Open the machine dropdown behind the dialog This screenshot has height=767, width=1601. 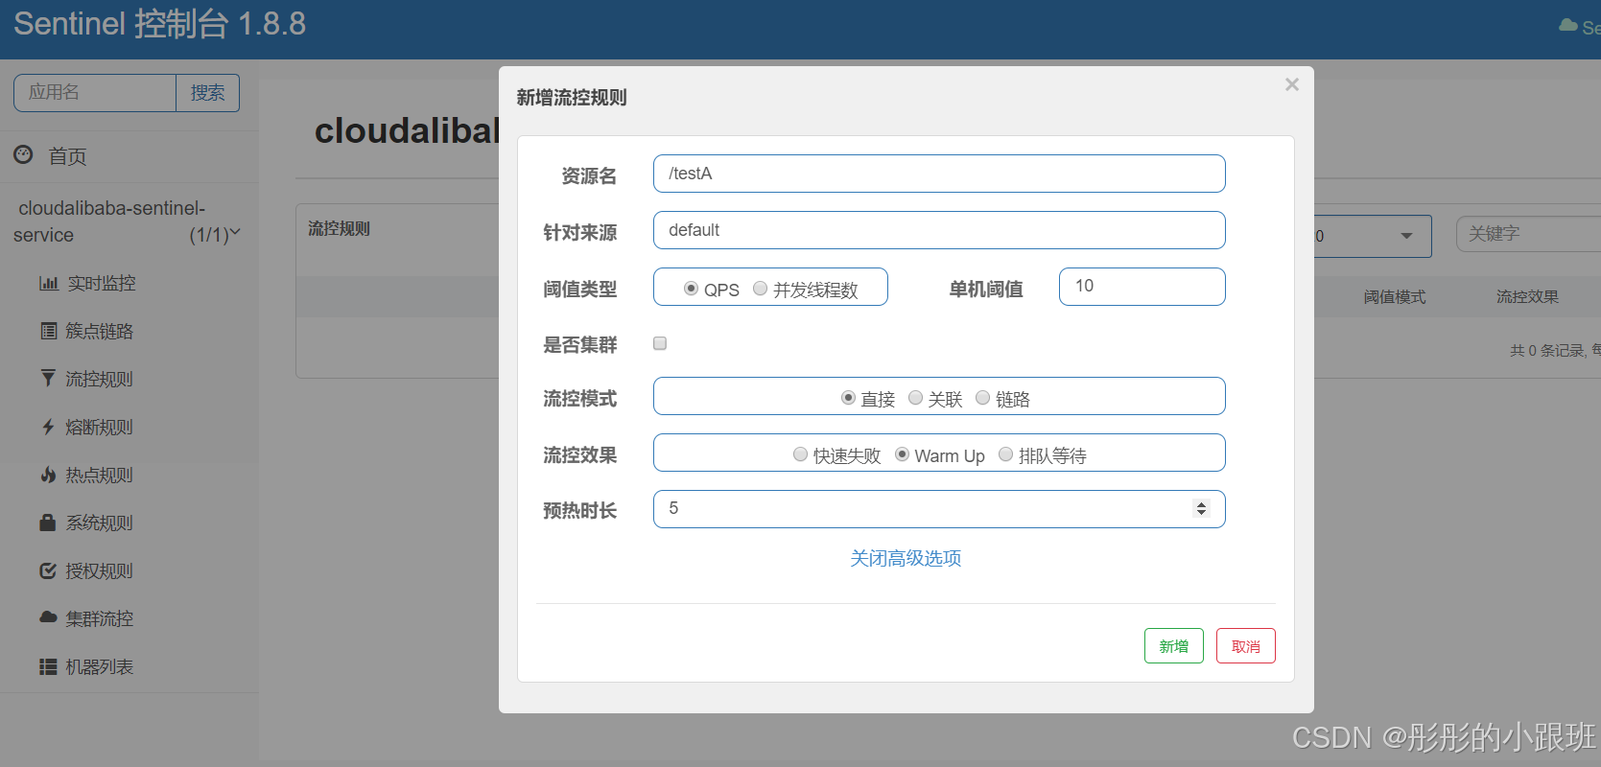pyautogui.click(x=1373, y=236)
